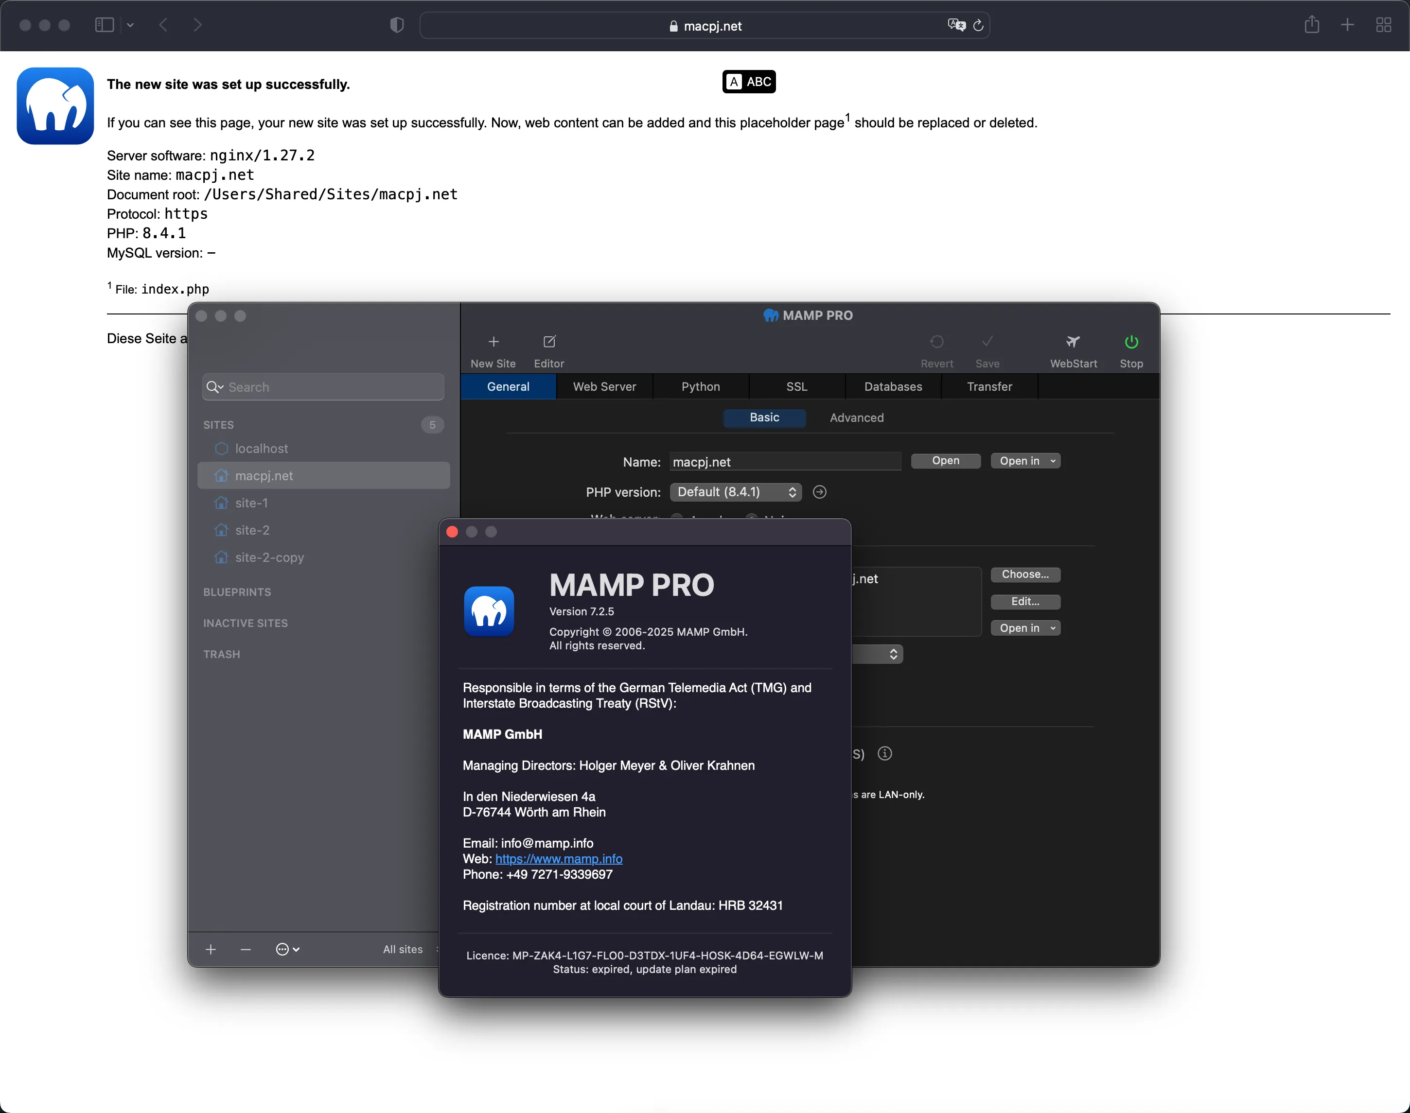Select the Basic segment
Screen dimensions: 1410x1113
[x=764, y=417]
